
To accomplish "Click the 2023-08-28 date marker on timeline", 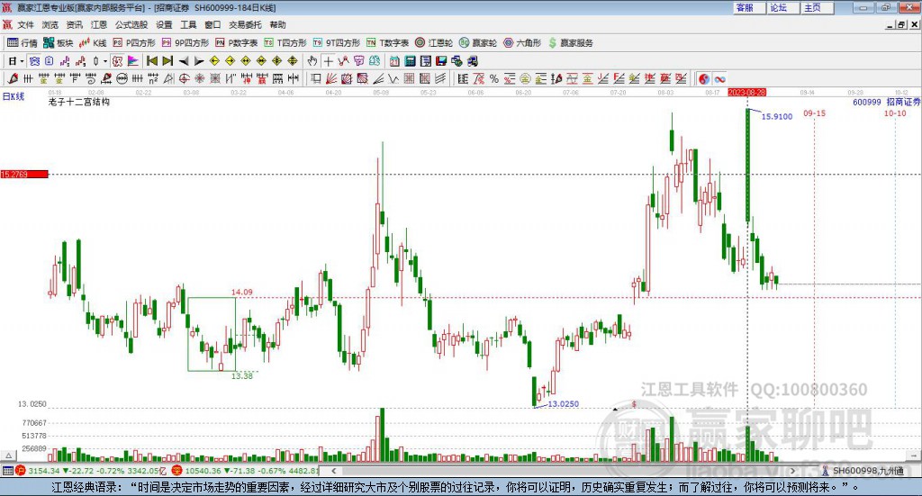I will click(x=746, y=92).
